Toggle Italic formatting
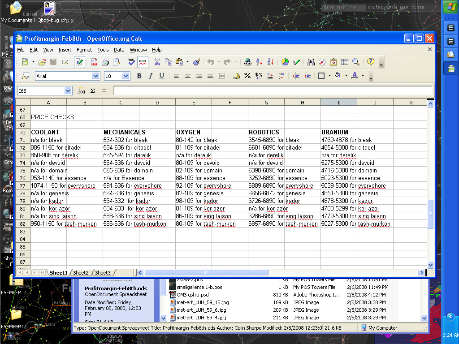The height and width of the screenshot is (344, 459). coord(151,76)
